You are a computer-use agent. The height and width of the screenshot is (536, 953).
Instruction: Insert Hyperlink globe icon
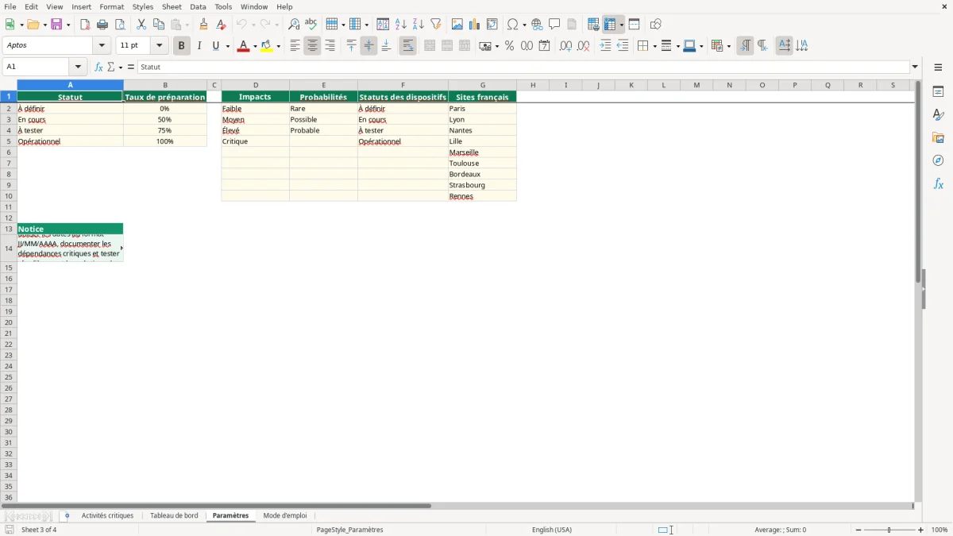pyautogui.click(x=538, y=25)
